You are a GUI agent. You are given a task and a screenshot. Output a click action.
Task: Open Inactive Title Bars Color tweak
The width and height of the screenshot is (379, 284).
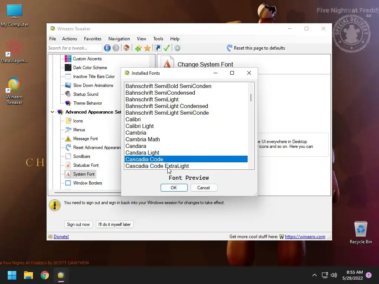tap(94, 77)
